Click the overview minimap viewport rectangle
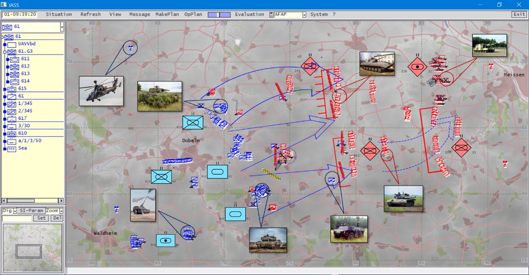529x275 pixels. (29, 251)
